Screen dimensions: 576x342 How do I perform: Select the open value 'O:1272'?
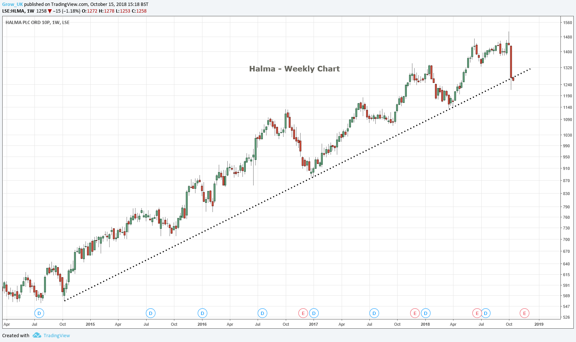coord(90,11)
